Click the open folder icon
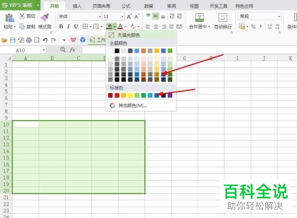 pyautogui.click(x=4, y=40)
